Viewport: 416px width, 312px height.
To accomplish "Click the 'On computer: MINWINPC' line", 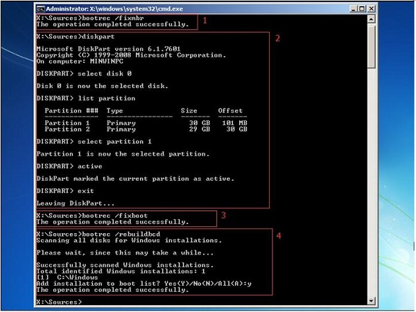I will point(80,61).
